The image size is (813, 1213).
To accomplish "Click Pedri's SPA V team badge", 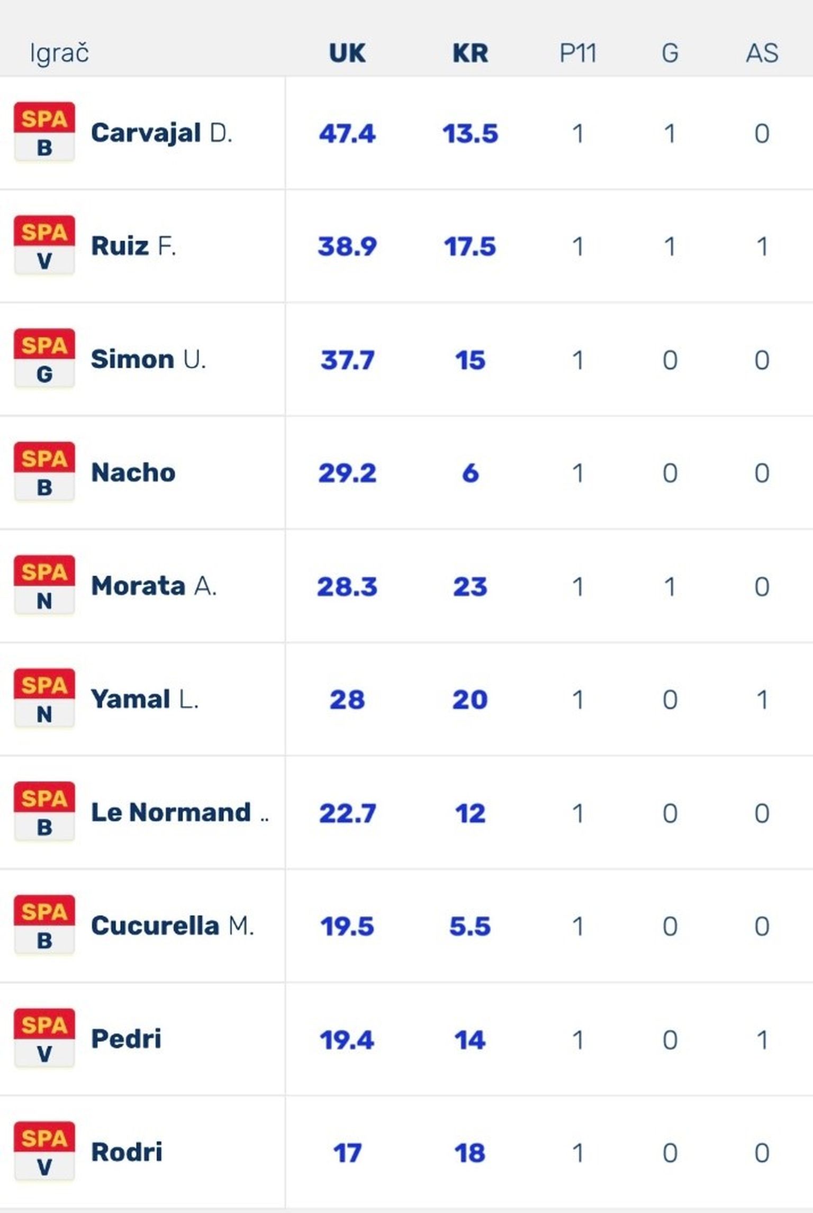I will (44, 1038).
